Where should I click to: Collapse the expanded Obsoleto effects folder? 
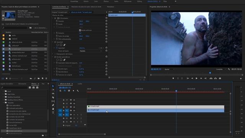coord(3,103)
